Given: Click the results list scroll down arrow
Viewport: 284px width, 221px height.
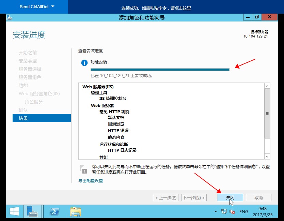Looking at the screenshot, I should click(267, 157).
